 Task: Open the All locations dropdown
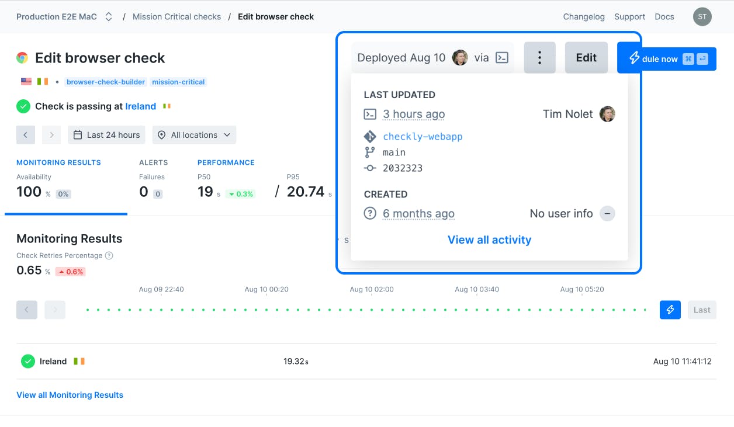point(194,135)
